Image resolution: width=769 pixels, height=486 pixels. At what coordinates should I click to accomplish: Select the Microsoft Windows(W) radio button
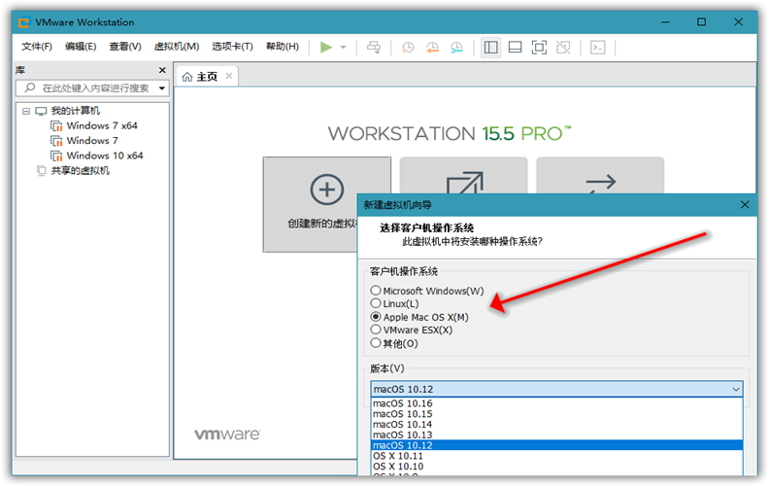(376, 291)
